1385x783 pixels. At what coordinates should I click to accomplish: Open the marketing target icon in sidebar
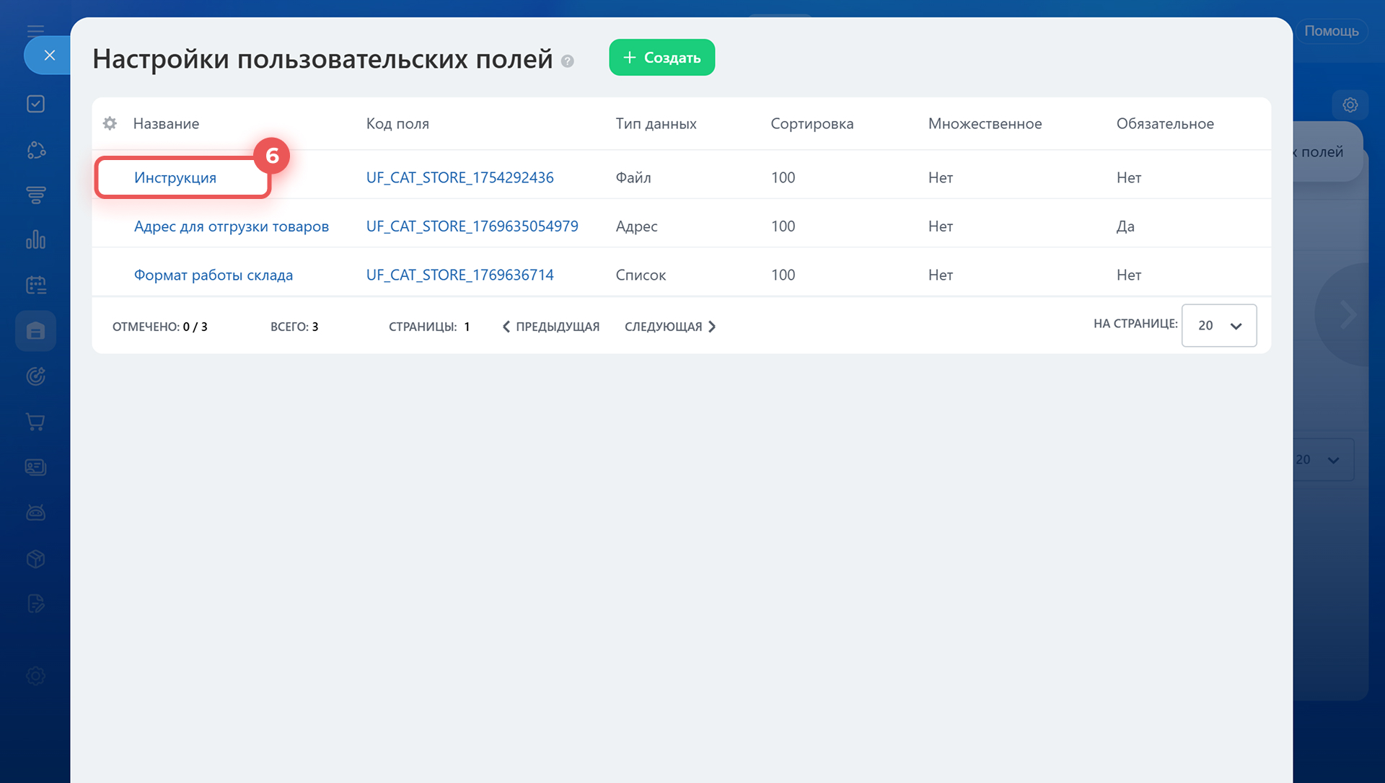[35, 376]
